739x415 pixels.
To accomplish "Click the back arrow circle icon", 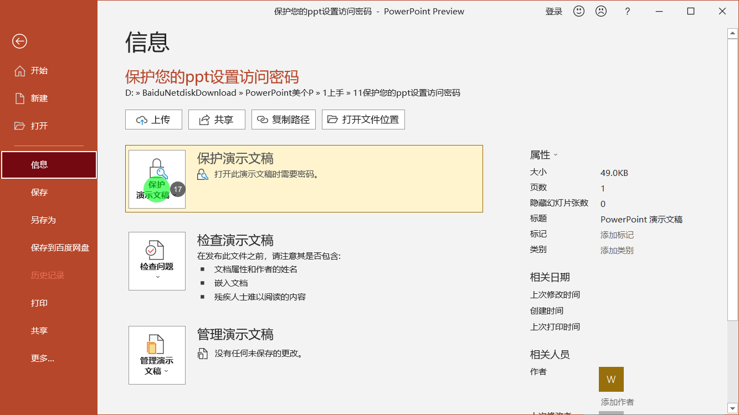I will click(x=20, y=41).
